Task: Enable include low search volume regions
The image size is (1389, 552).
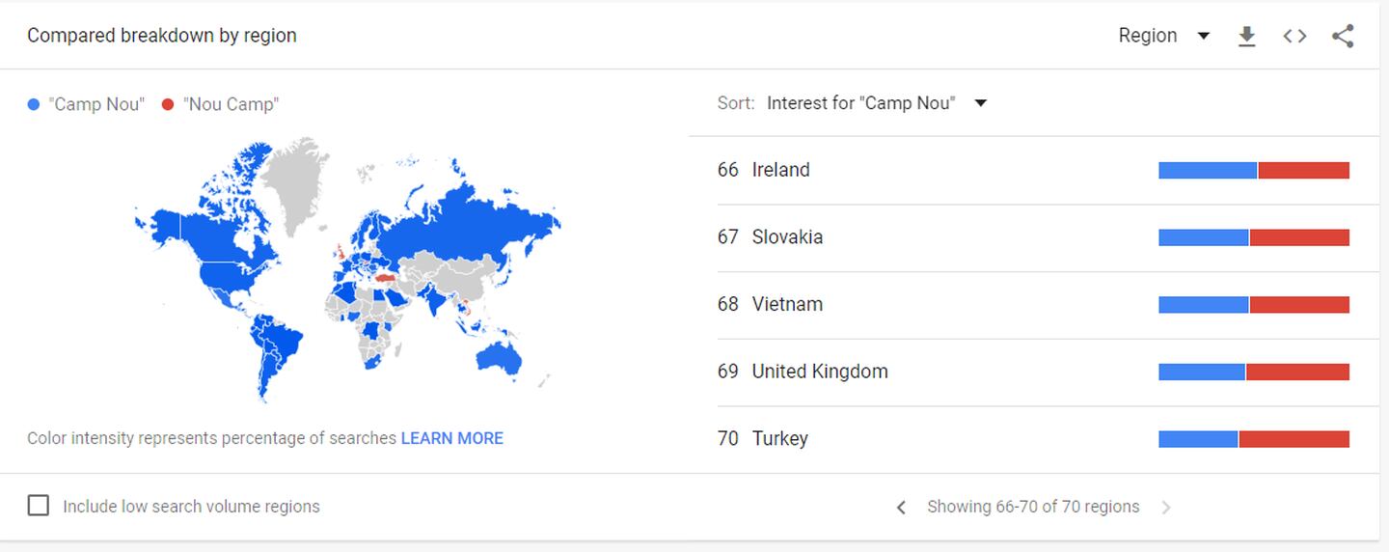Action: (x=39, y=506)
